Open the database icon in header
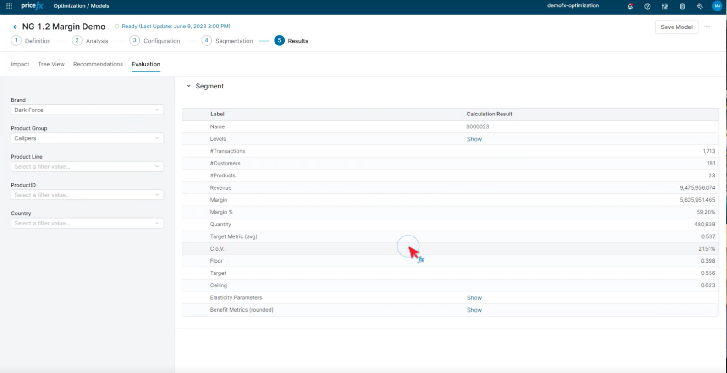The image size is (727, 373). (x=682, y=6)
